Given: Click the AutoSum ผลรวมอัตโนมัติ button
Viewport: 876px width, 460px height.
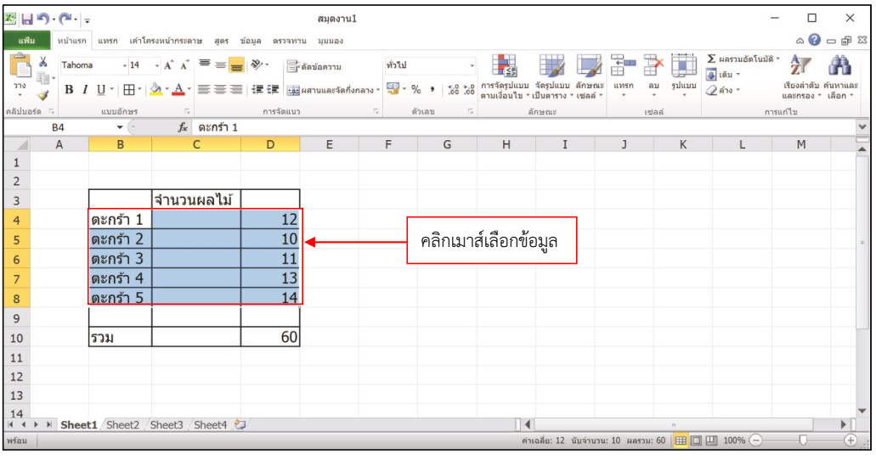Looking at the screenshot, I should (741, 58).
